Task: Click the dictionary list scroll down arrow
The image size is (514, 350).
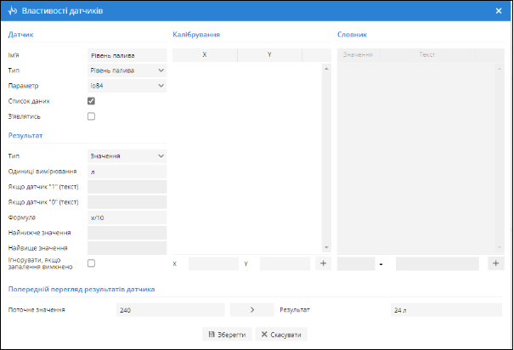Action: [x=500, y=247]
